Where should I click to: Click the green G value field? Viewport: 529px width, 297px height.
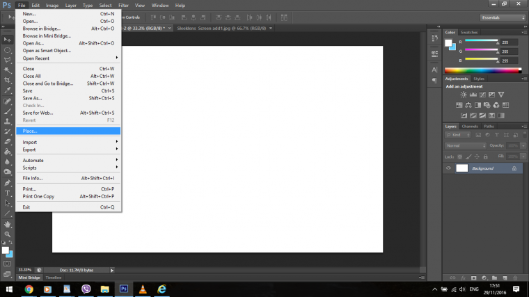coord(509,51)
